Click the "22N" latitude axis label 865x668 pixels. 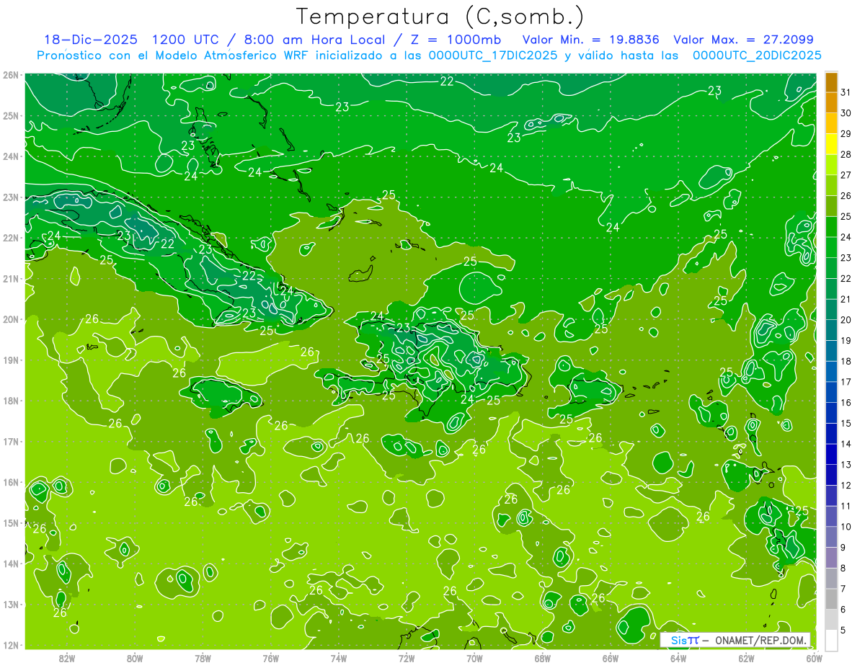[11, 238]
